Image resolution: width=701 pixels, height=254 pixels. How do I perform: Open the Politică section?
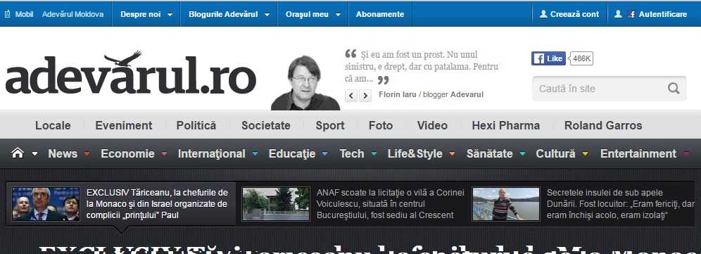196,126
